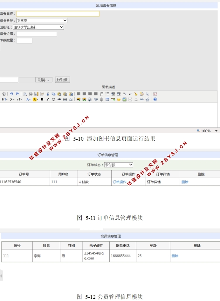Click the 上传图片 upload button
The height and width of the screenshot is (301, 220).
point(62,80)
